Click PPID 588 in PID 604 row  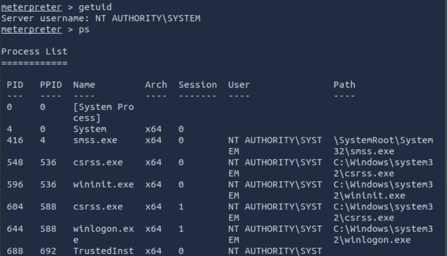tap(48, 207)
